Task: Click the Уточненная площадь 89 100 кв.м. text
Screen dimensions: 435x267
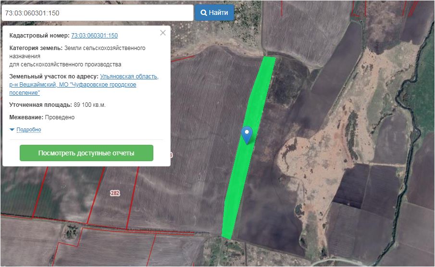Action: [x=57, y=105]
